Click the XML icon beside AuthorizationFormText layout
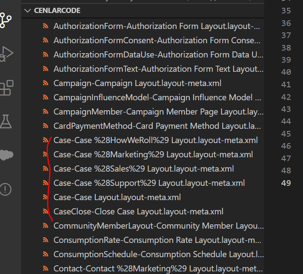This screenshot has width=303, height=274. [x=46, y=69]
